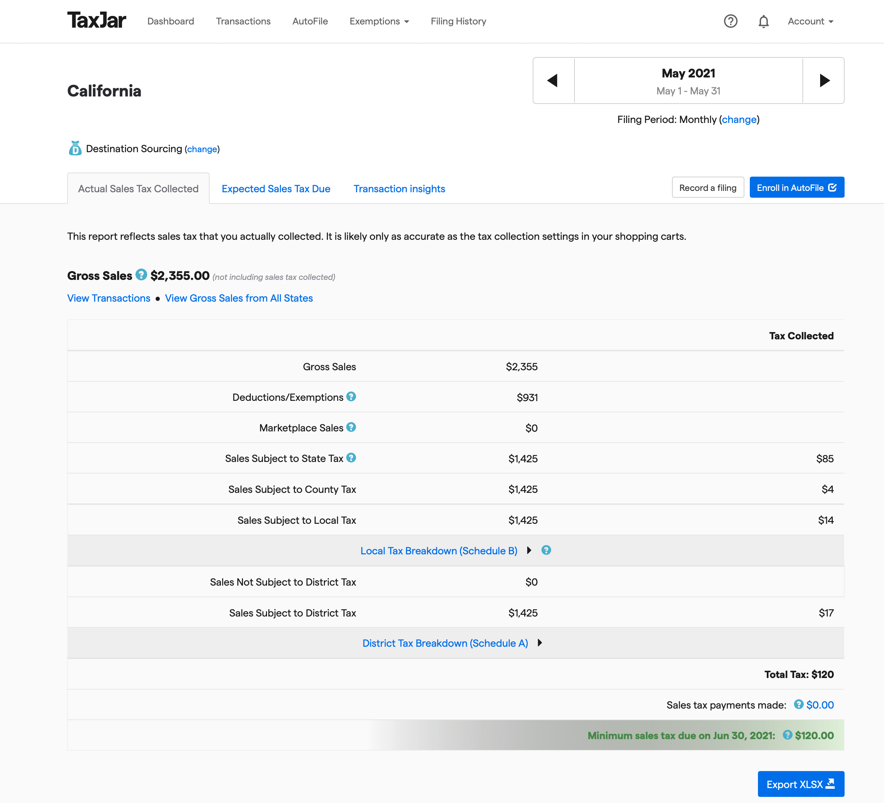Switch to Expected Sales Tax Due tab
The height and width of the screenshot is (803, 884).
[x=276, y=189]
